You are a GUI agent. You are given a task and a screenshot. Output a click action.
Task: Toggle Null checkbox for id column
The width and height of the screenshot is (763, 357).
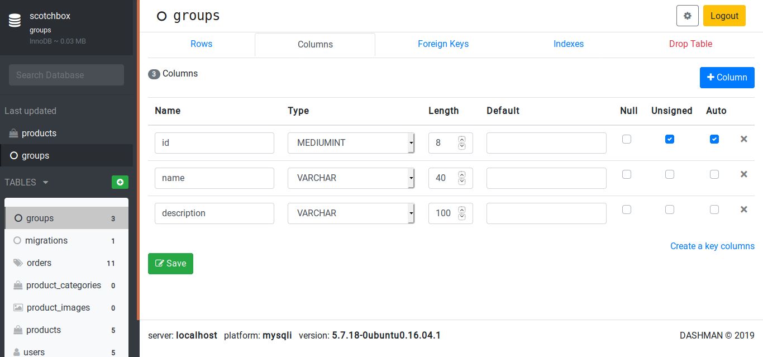(x=627, y=139)
